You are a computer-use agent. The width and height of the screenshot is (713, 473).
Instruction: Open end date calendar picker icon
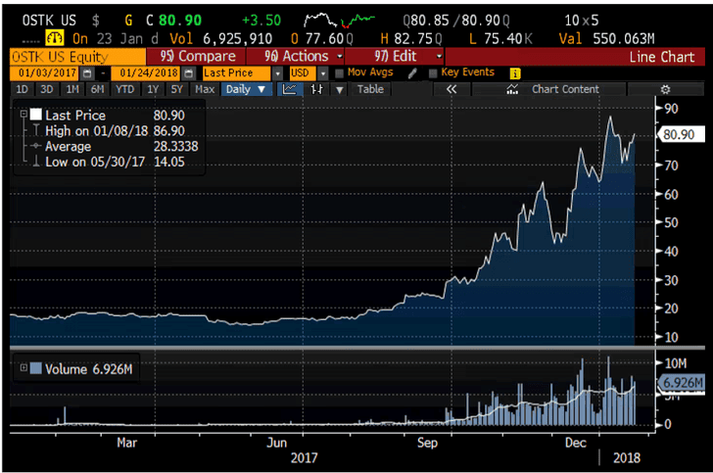coord(188,73)
